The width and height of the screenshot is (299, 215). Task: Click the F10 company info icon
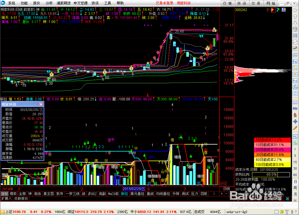(295, 62)
